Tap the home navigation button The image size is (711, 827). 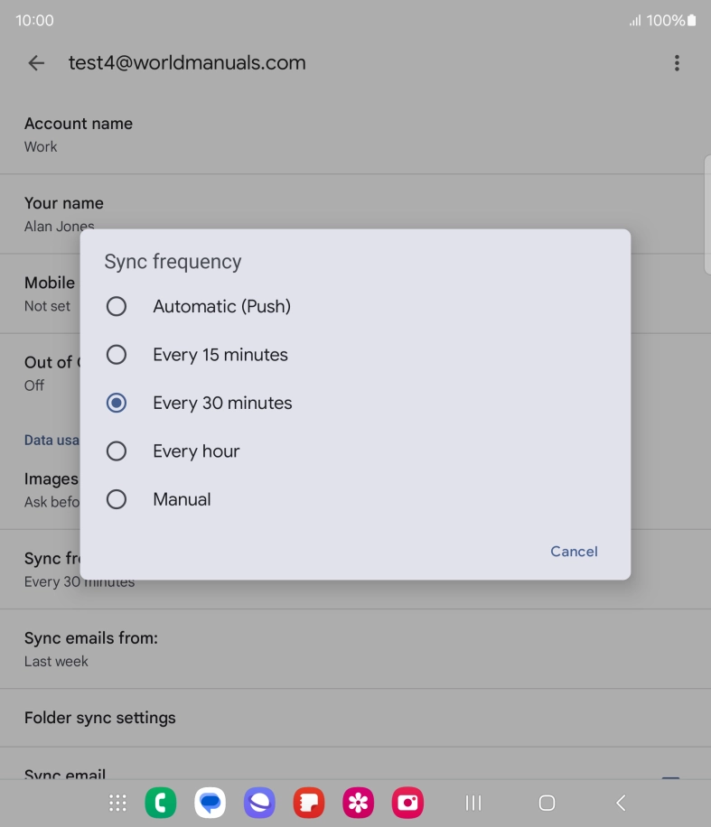(547, 803)
